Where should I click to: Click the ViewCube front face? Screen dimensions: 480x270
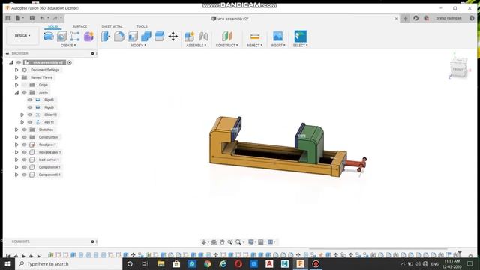click(x=458, y=70)
